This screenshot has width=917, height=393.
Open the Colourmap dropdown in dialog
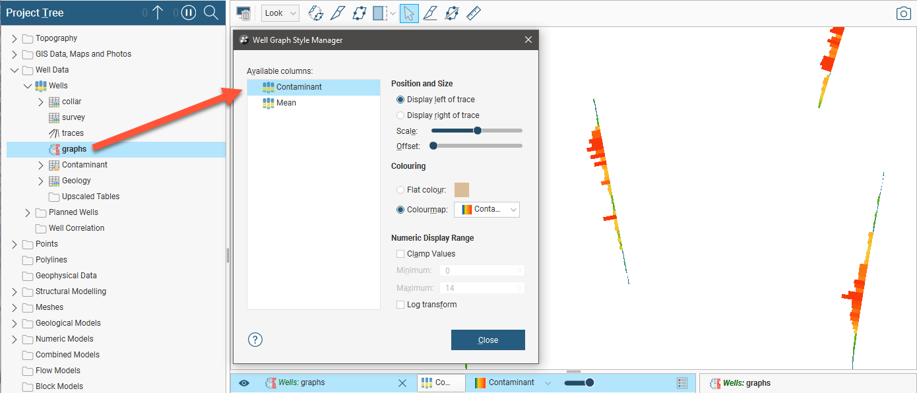coord(487,210)
